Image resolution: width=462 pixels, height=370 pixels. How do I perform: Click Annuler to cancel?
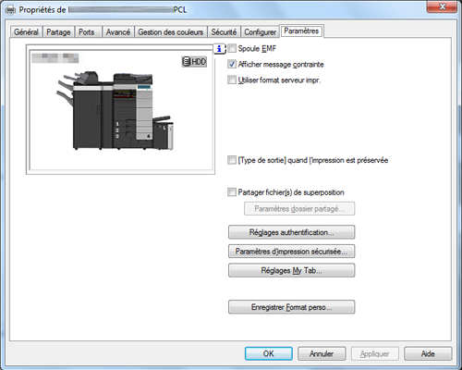[322, 353]
